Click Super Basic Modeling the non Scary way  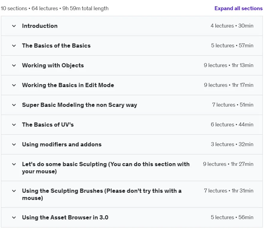80,105
